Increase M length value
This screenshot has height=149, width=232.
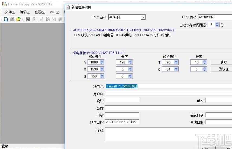tap(130, 68)
